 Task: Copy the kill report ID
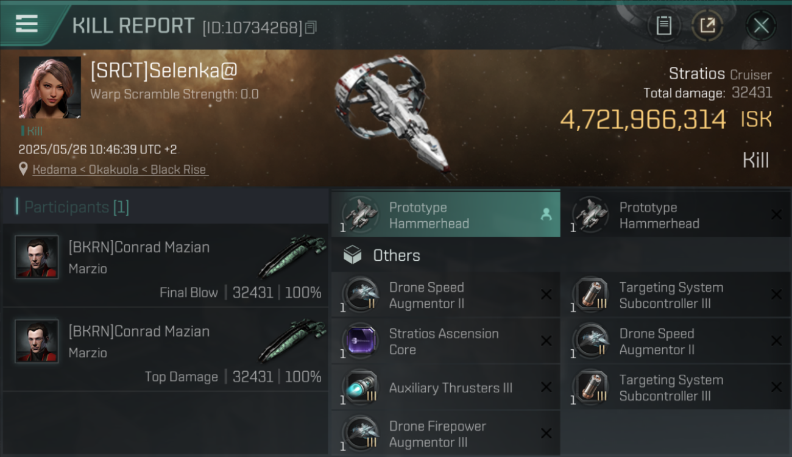pyautogui.click(x=311, y=27)
